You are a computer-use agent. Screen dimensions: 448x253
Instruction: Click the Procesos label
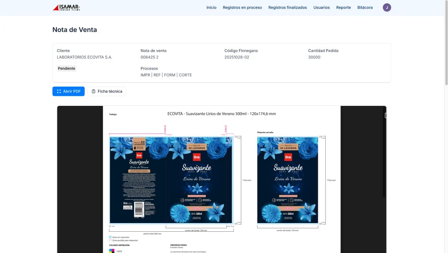point(149,68)
